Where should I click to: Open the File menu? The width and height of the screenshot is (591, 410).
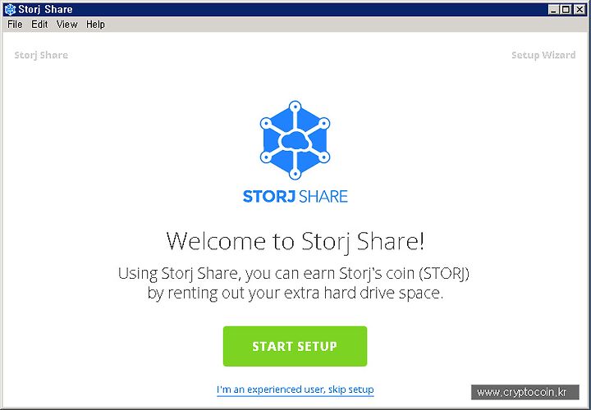tap(15, 25)
